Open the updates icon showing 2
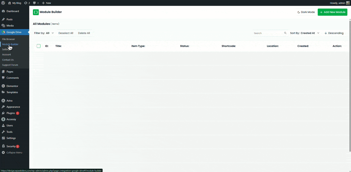The height and width of the screenshot is (172, 351). 26,3
